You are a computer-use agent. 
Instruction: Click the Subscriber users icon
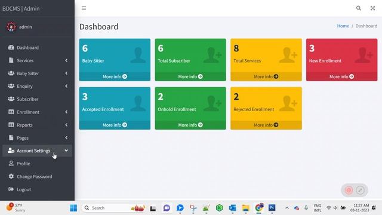(x=11, y=99)
